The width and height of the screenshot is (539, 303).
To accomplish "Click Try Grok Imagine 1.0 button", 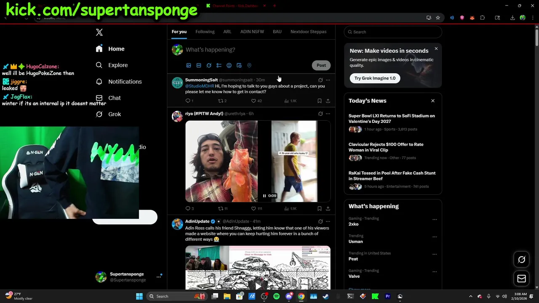I will (375, 78).
